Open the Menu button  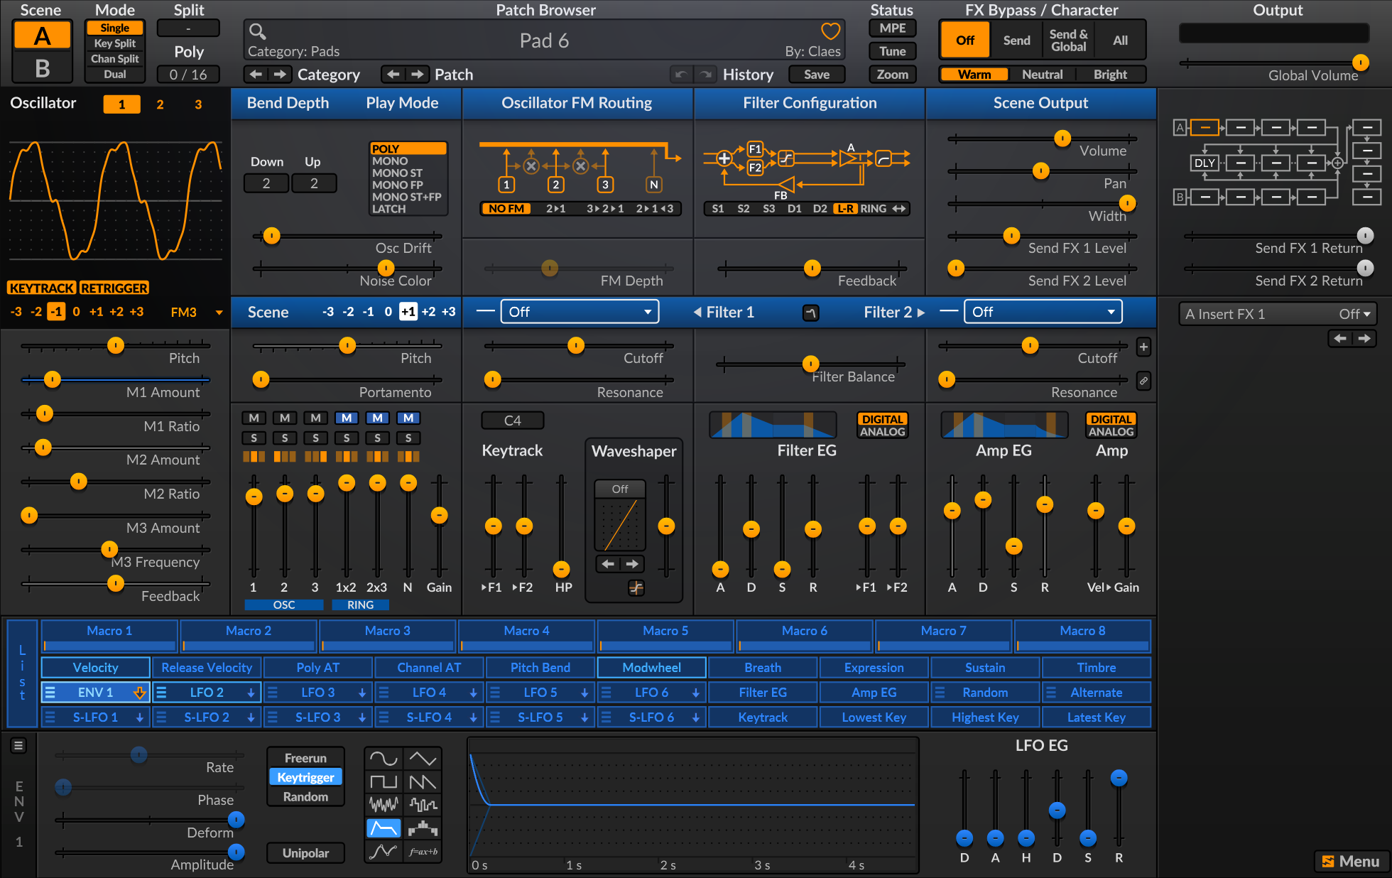tap(1352, 862)
